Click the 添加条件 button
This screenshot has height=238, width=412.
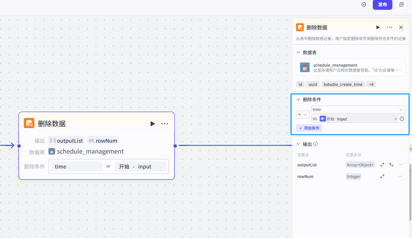309,128
